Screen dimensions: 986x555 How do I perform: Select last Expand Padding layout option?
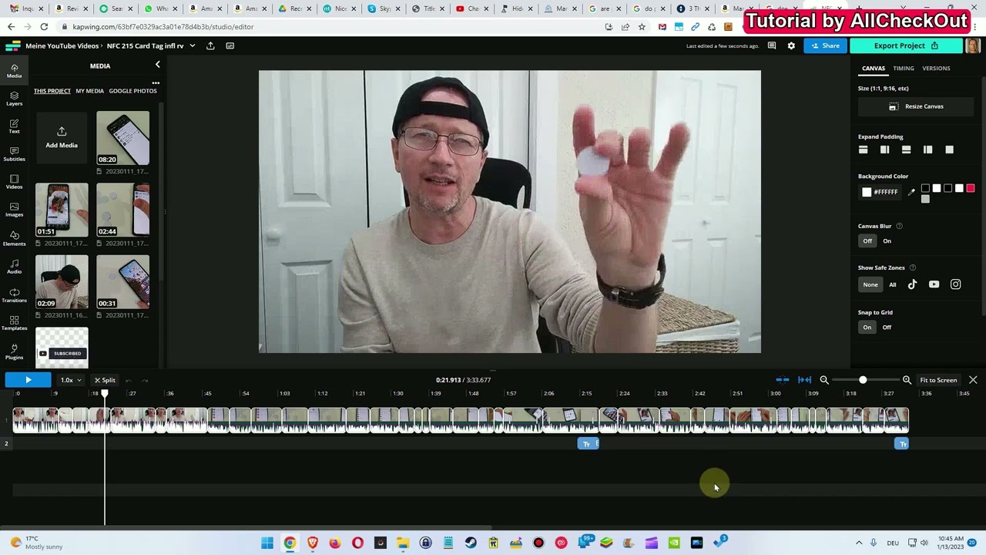949,150
